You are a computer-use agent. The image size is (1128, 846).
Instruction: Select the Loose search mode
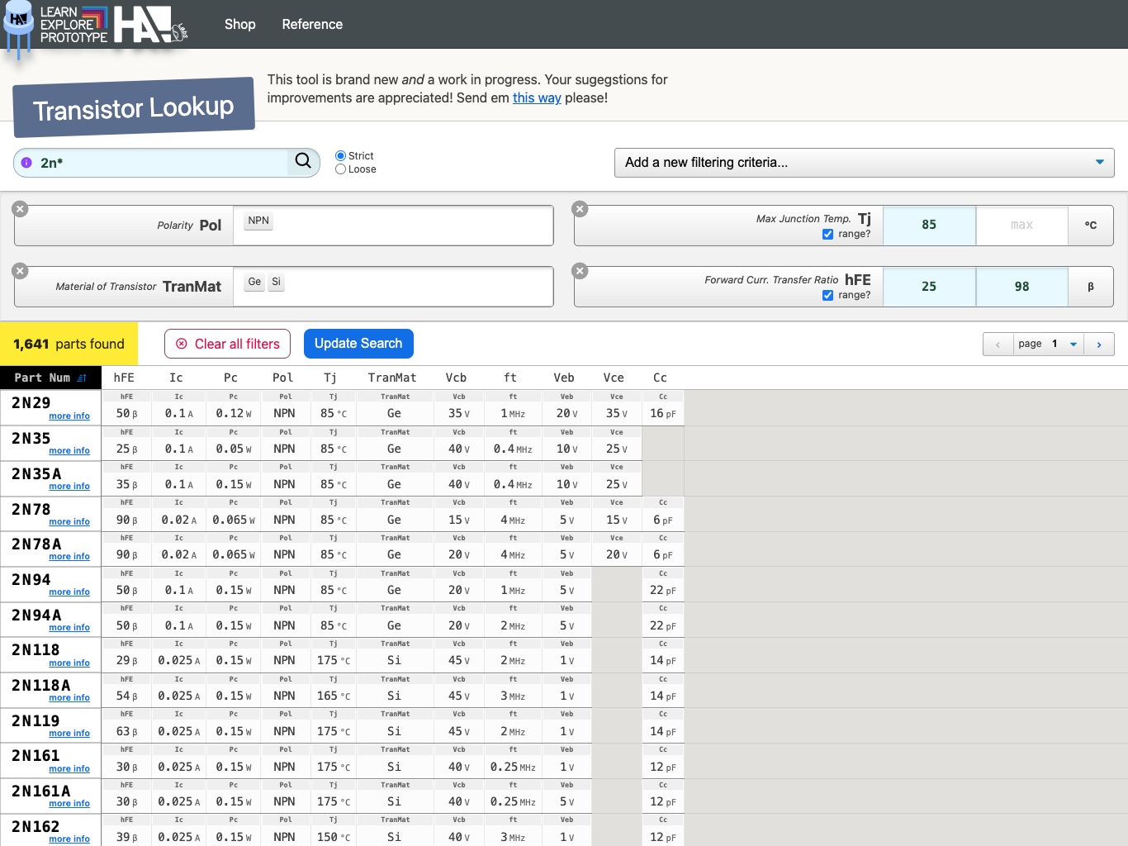click(x=340, y=169)
